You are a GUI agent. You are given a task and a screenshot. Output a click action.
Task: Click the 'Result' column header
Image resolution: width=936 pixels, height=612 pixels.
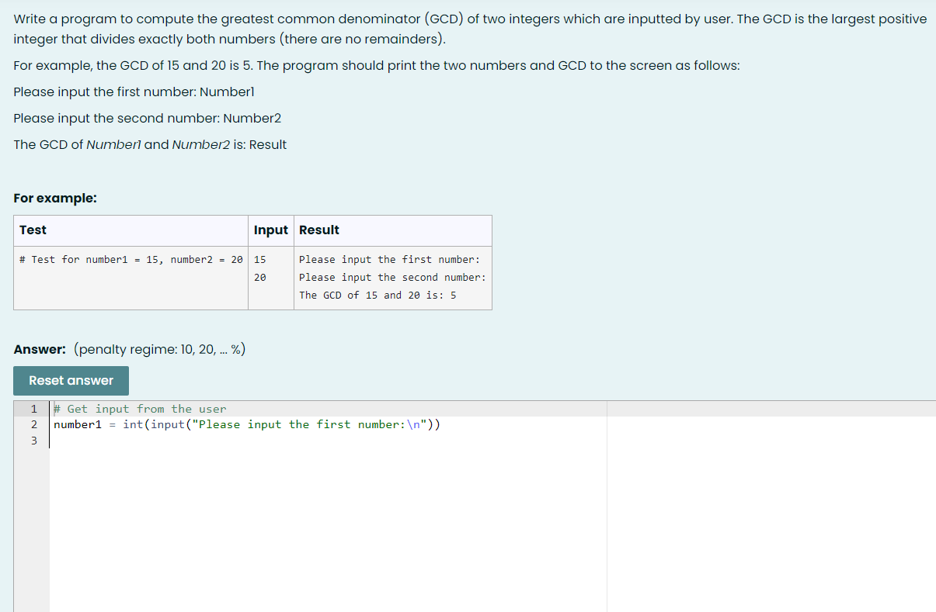[x=318, y=230]
